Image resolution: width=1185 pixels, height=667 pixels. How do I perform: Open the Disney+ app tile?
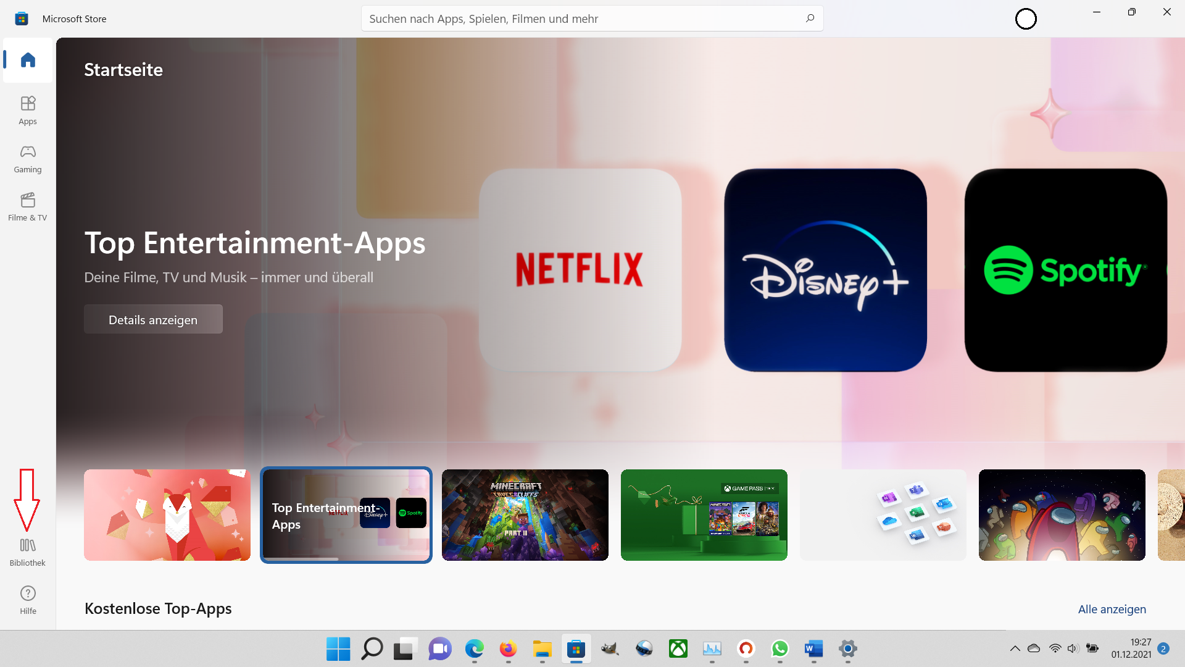click(x=825, y=270)
